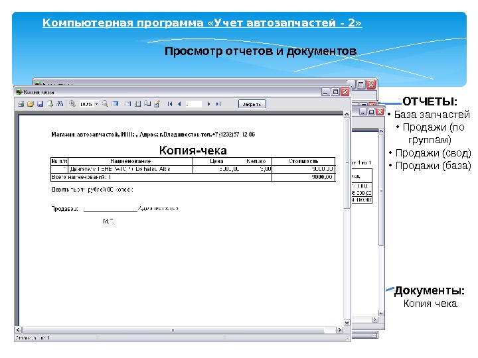Image resolution: width=478 pixels, height=358 pixels.
Task: Switch to full screen preview icon
Action: click(115, 104)
